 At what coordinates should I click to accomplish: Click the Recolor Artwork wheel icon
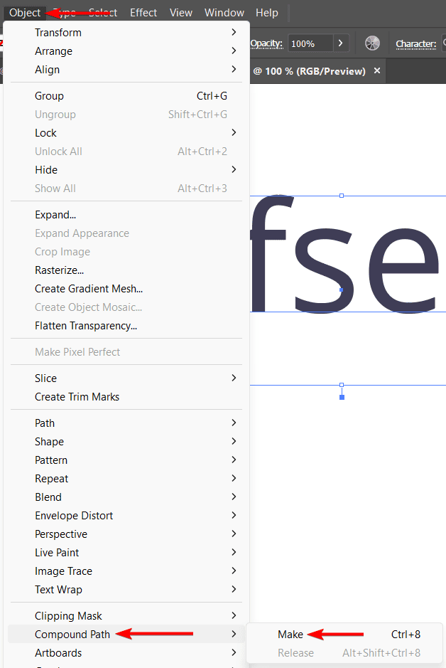pyautogui.click(x=372, y=43)
